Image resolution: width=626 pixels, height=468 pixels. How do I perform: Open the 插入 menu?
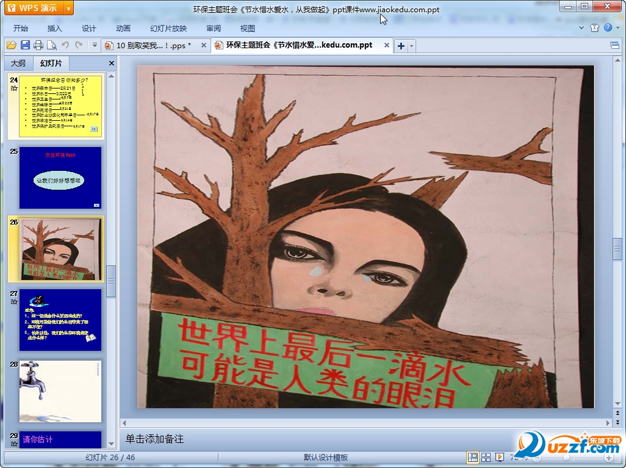click(x=55, y=28)
